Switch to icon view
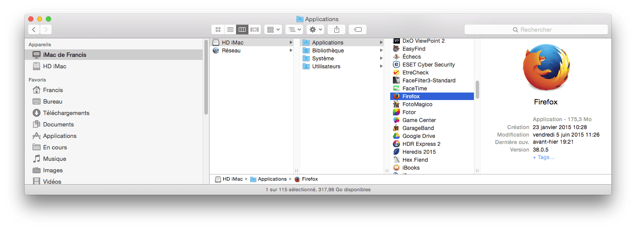Screen dimensions: 636x230 pos(218,30)
